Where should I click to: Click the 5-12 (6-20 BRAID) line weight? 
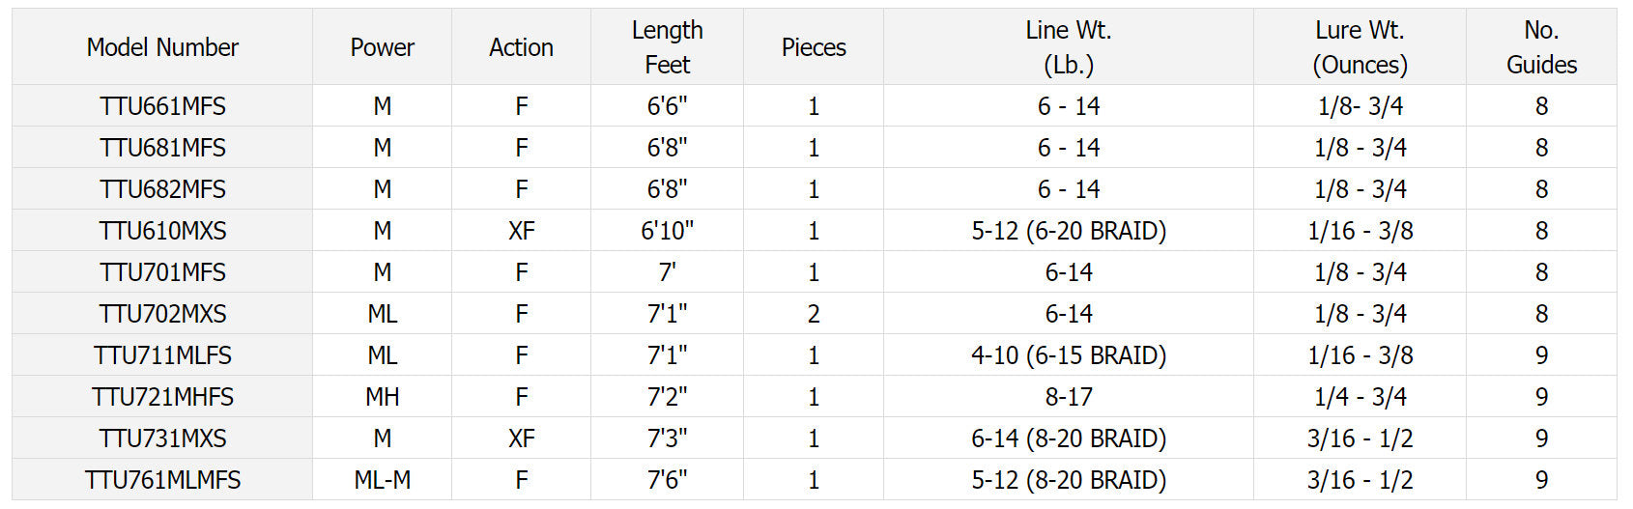(x=1069, y=231)
